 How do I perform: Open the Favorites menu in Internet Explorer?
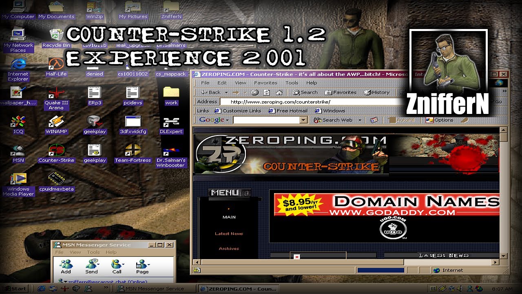[265, 82]
